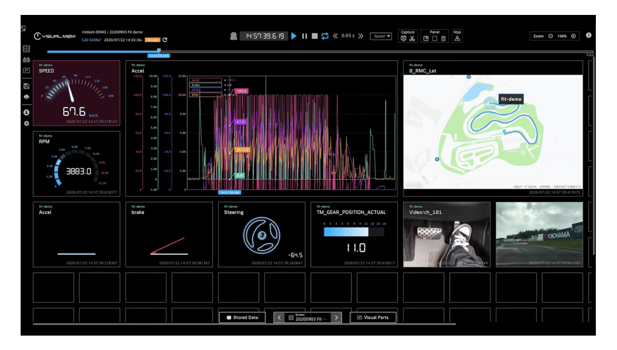Screen dimensions: 617x350
Task: Click the timeline seek bar handle
Action: point(159,51)
